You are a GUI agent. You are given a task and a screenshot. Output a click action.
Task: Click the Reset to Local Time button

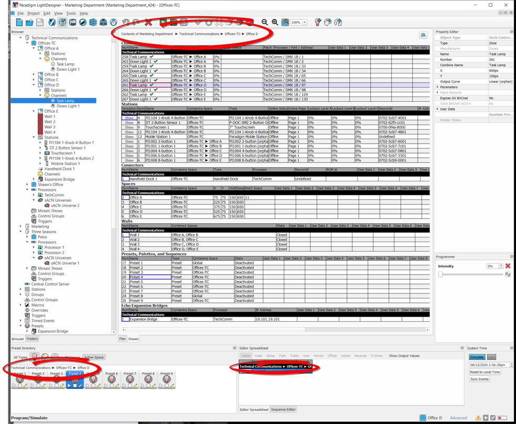pyautogui.click(x=485, y=372)
